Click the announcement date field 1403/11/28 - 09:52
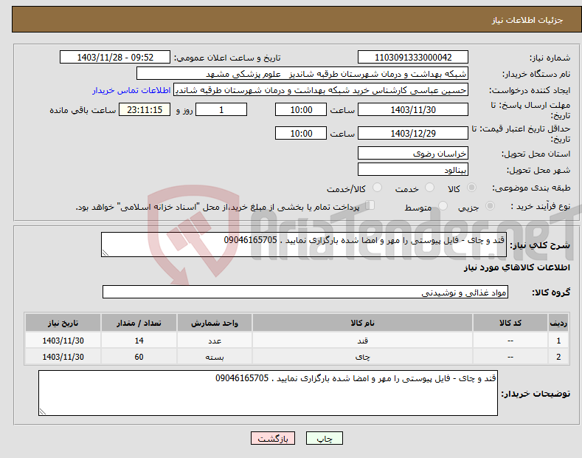Viewport: 582px width, 458px height. (115, 58)
